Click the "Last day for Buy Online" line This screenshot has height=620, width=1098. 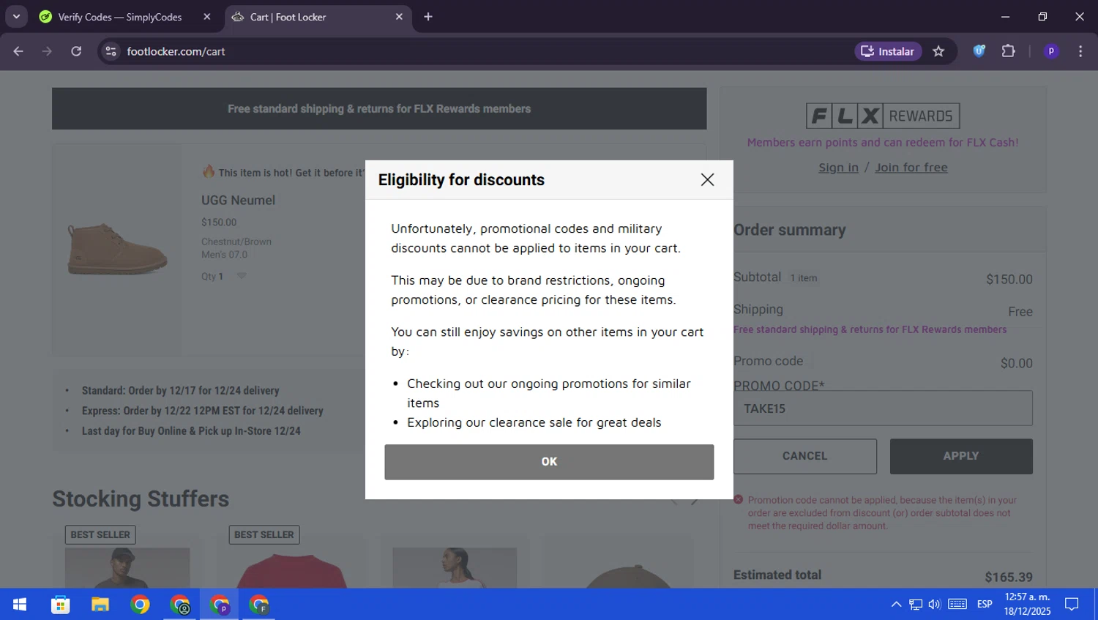[191, 431]
